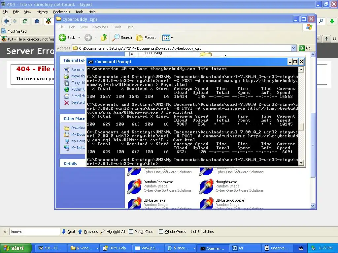Open Explorer Help menu

(x=130, y=27)
